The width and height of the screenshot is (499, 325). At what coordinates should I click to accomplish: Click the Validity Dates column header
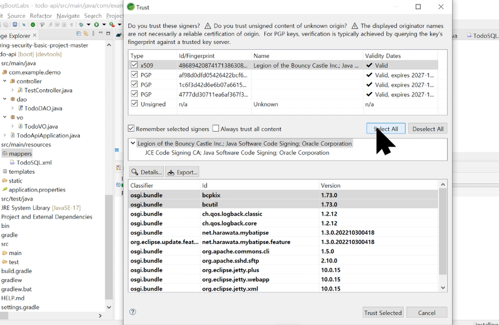pos(400,56)
